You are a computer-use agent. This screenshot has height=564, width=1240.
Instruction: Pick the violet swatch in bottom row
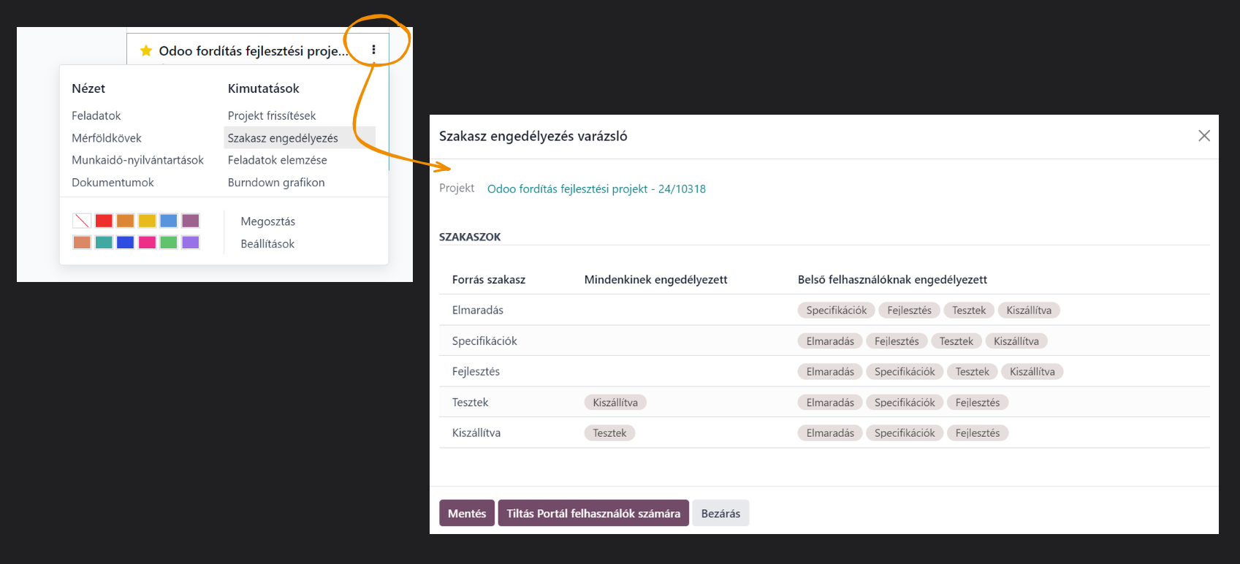click(x=191, y=243)
